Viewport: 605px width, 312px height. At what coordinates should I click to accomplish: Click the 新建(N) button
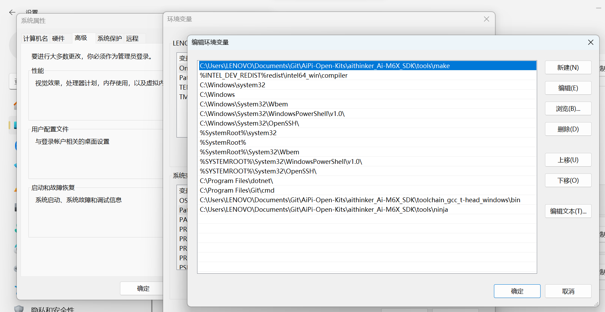[568, 67]
